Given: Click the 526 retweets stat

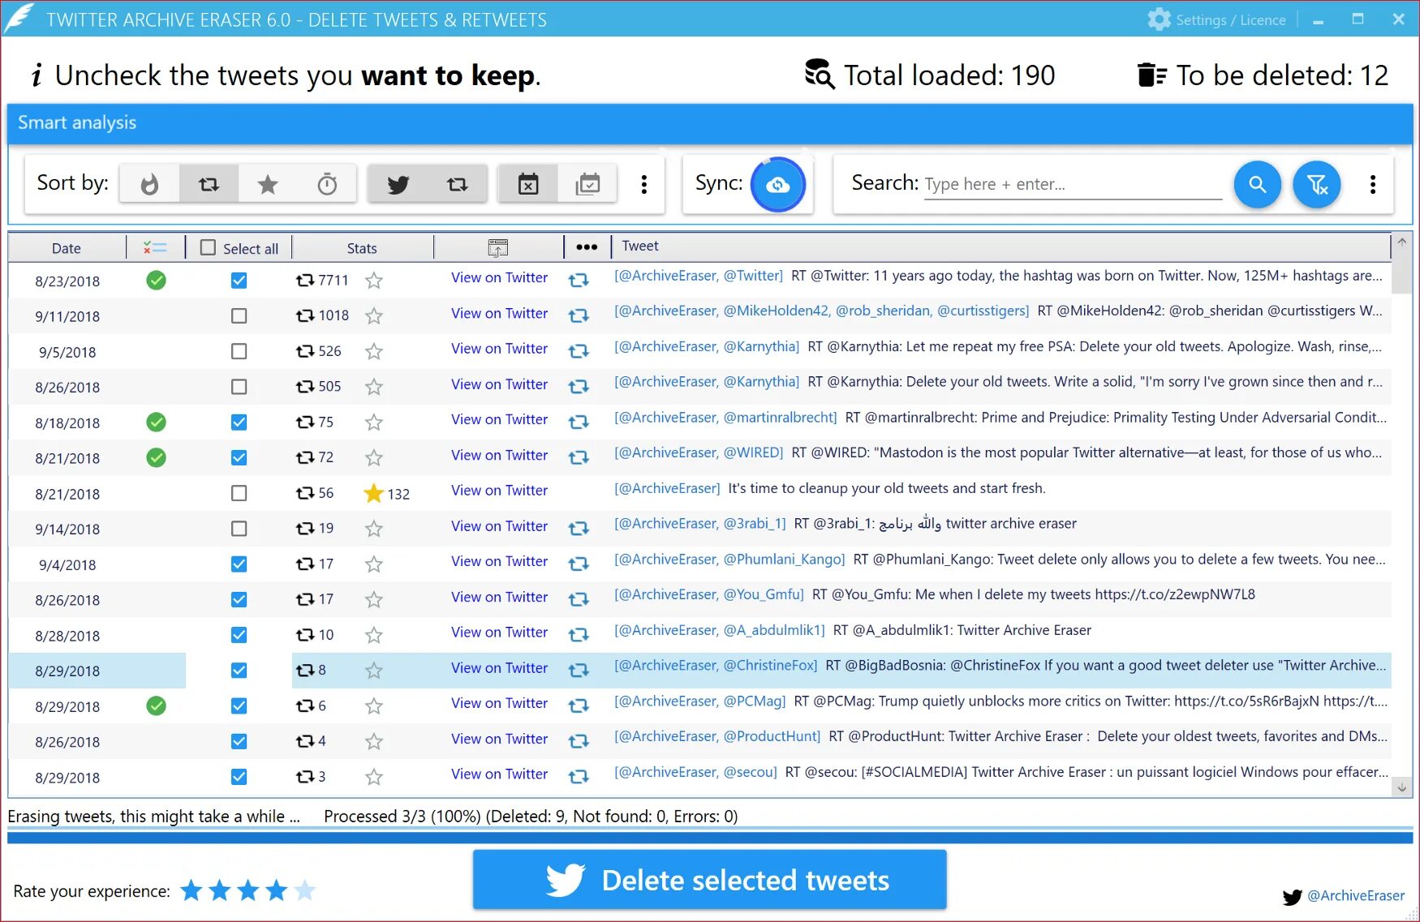Looking at the screenshot, I should pos(319,351).
